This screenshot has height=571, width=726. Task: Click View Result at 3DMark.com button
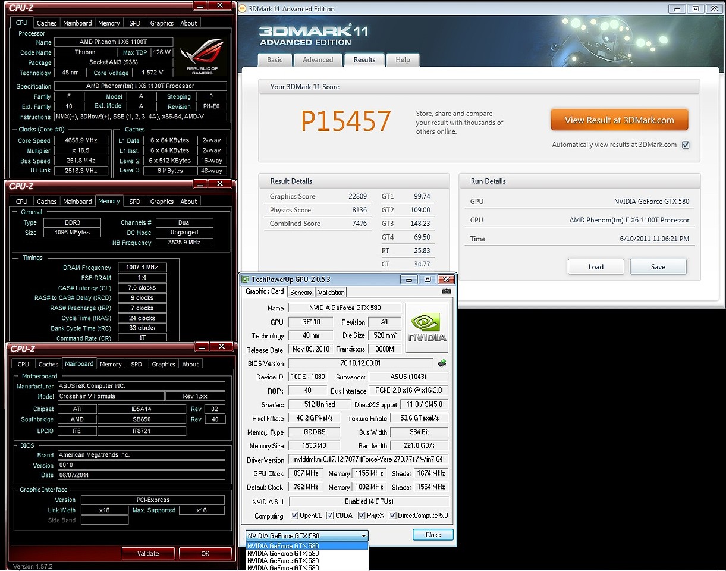click(x=620, y=120)
